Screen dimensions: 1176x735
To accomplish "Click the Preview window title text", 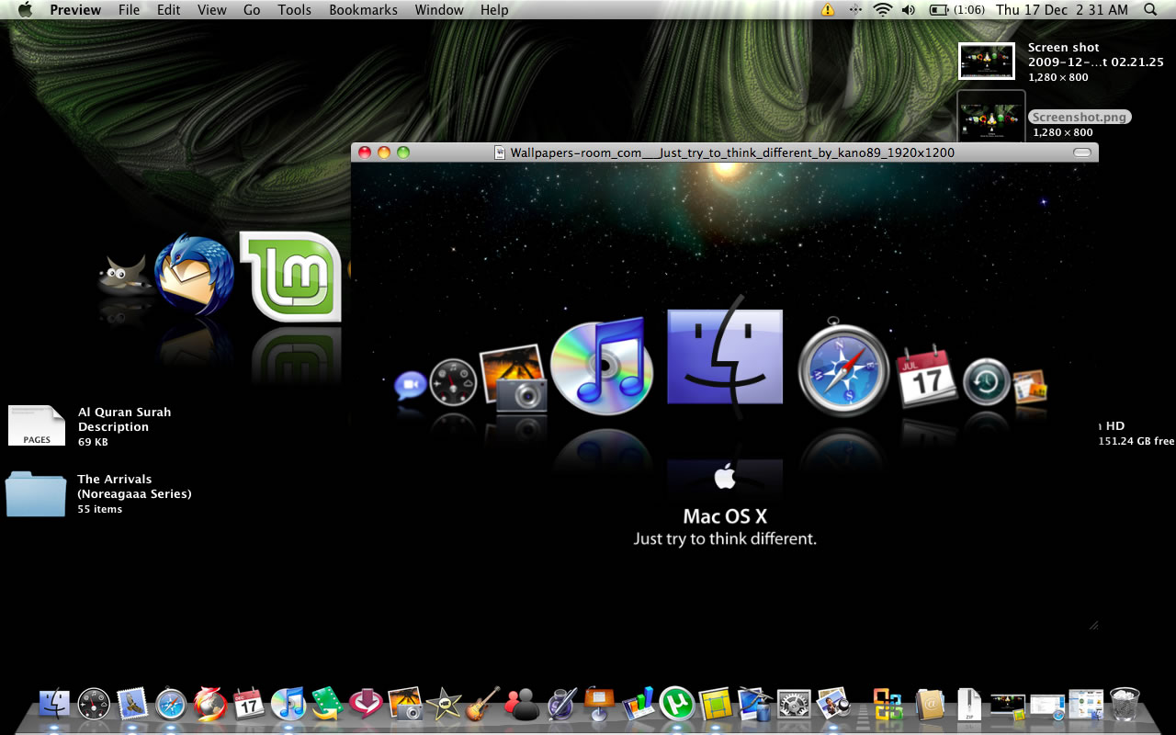I will point(732,153).
